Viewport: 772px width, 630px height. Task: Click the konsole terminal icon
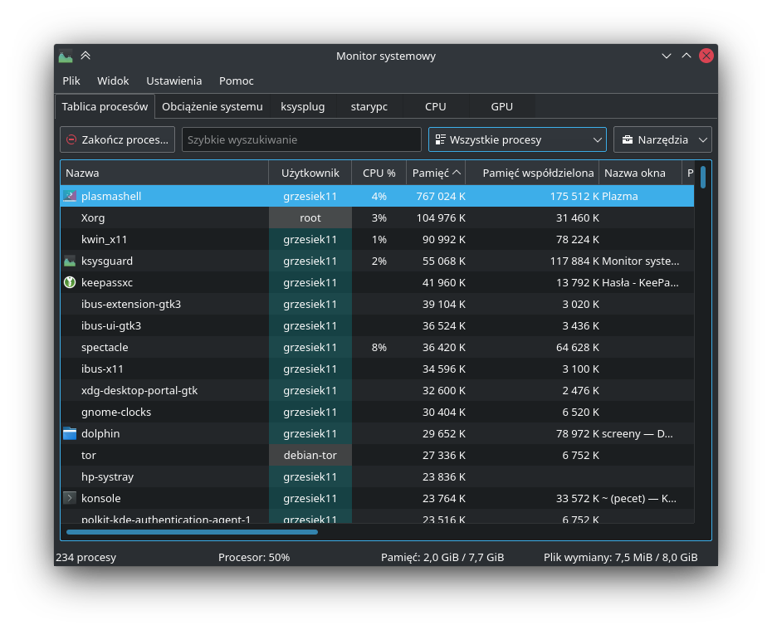pos(69,499)
